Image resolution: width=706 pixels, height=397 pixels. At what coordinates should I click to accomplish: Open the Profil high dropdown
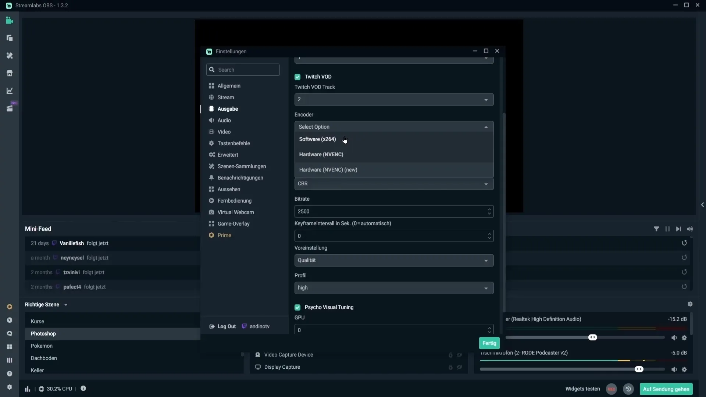point(394,288)
